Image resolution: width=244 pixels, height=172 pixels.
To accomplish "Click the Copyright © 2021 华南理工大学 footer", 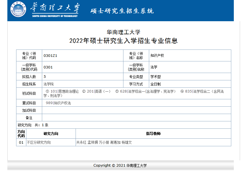I will click(x=120, y=165).
